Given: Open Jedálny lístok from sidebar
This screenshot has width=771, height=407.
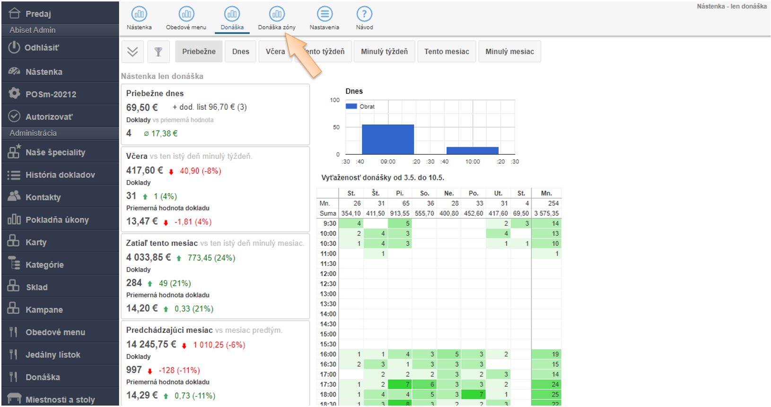Looking at the screenshot, I should point(53,355).
